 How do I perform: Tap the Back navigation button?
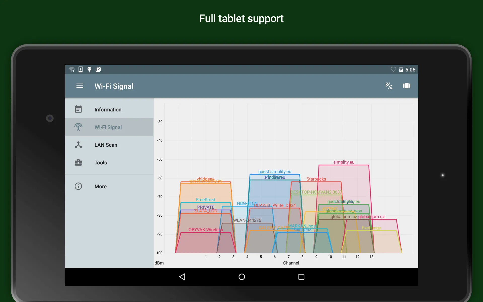pyautogui.click(x=182, y=277)
